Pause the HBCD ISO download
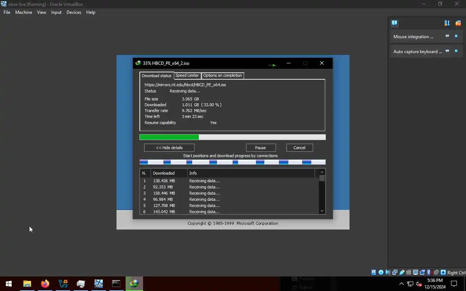 click(261, 148)
